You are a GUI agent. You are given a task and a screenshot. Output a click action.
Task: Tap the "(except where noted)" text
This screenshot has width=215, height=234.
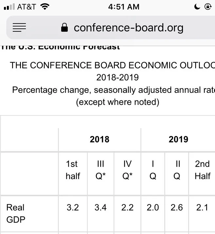[x=117, y=102]
